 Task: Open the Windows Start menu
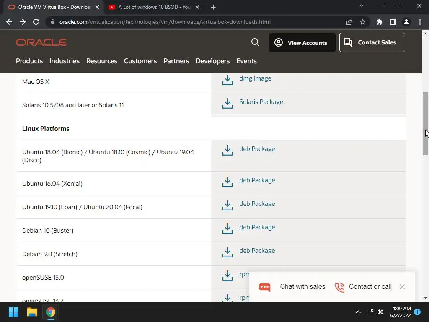click(13, 312)
